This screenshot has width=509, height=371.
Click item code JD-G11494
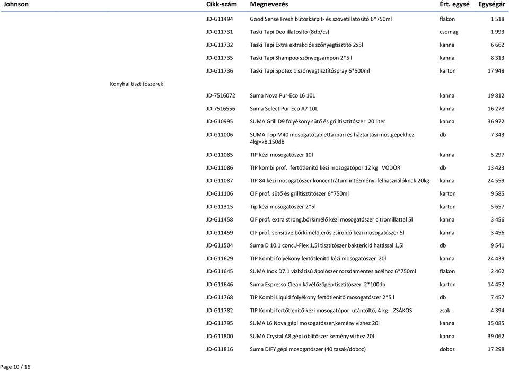tap(220, 19)
